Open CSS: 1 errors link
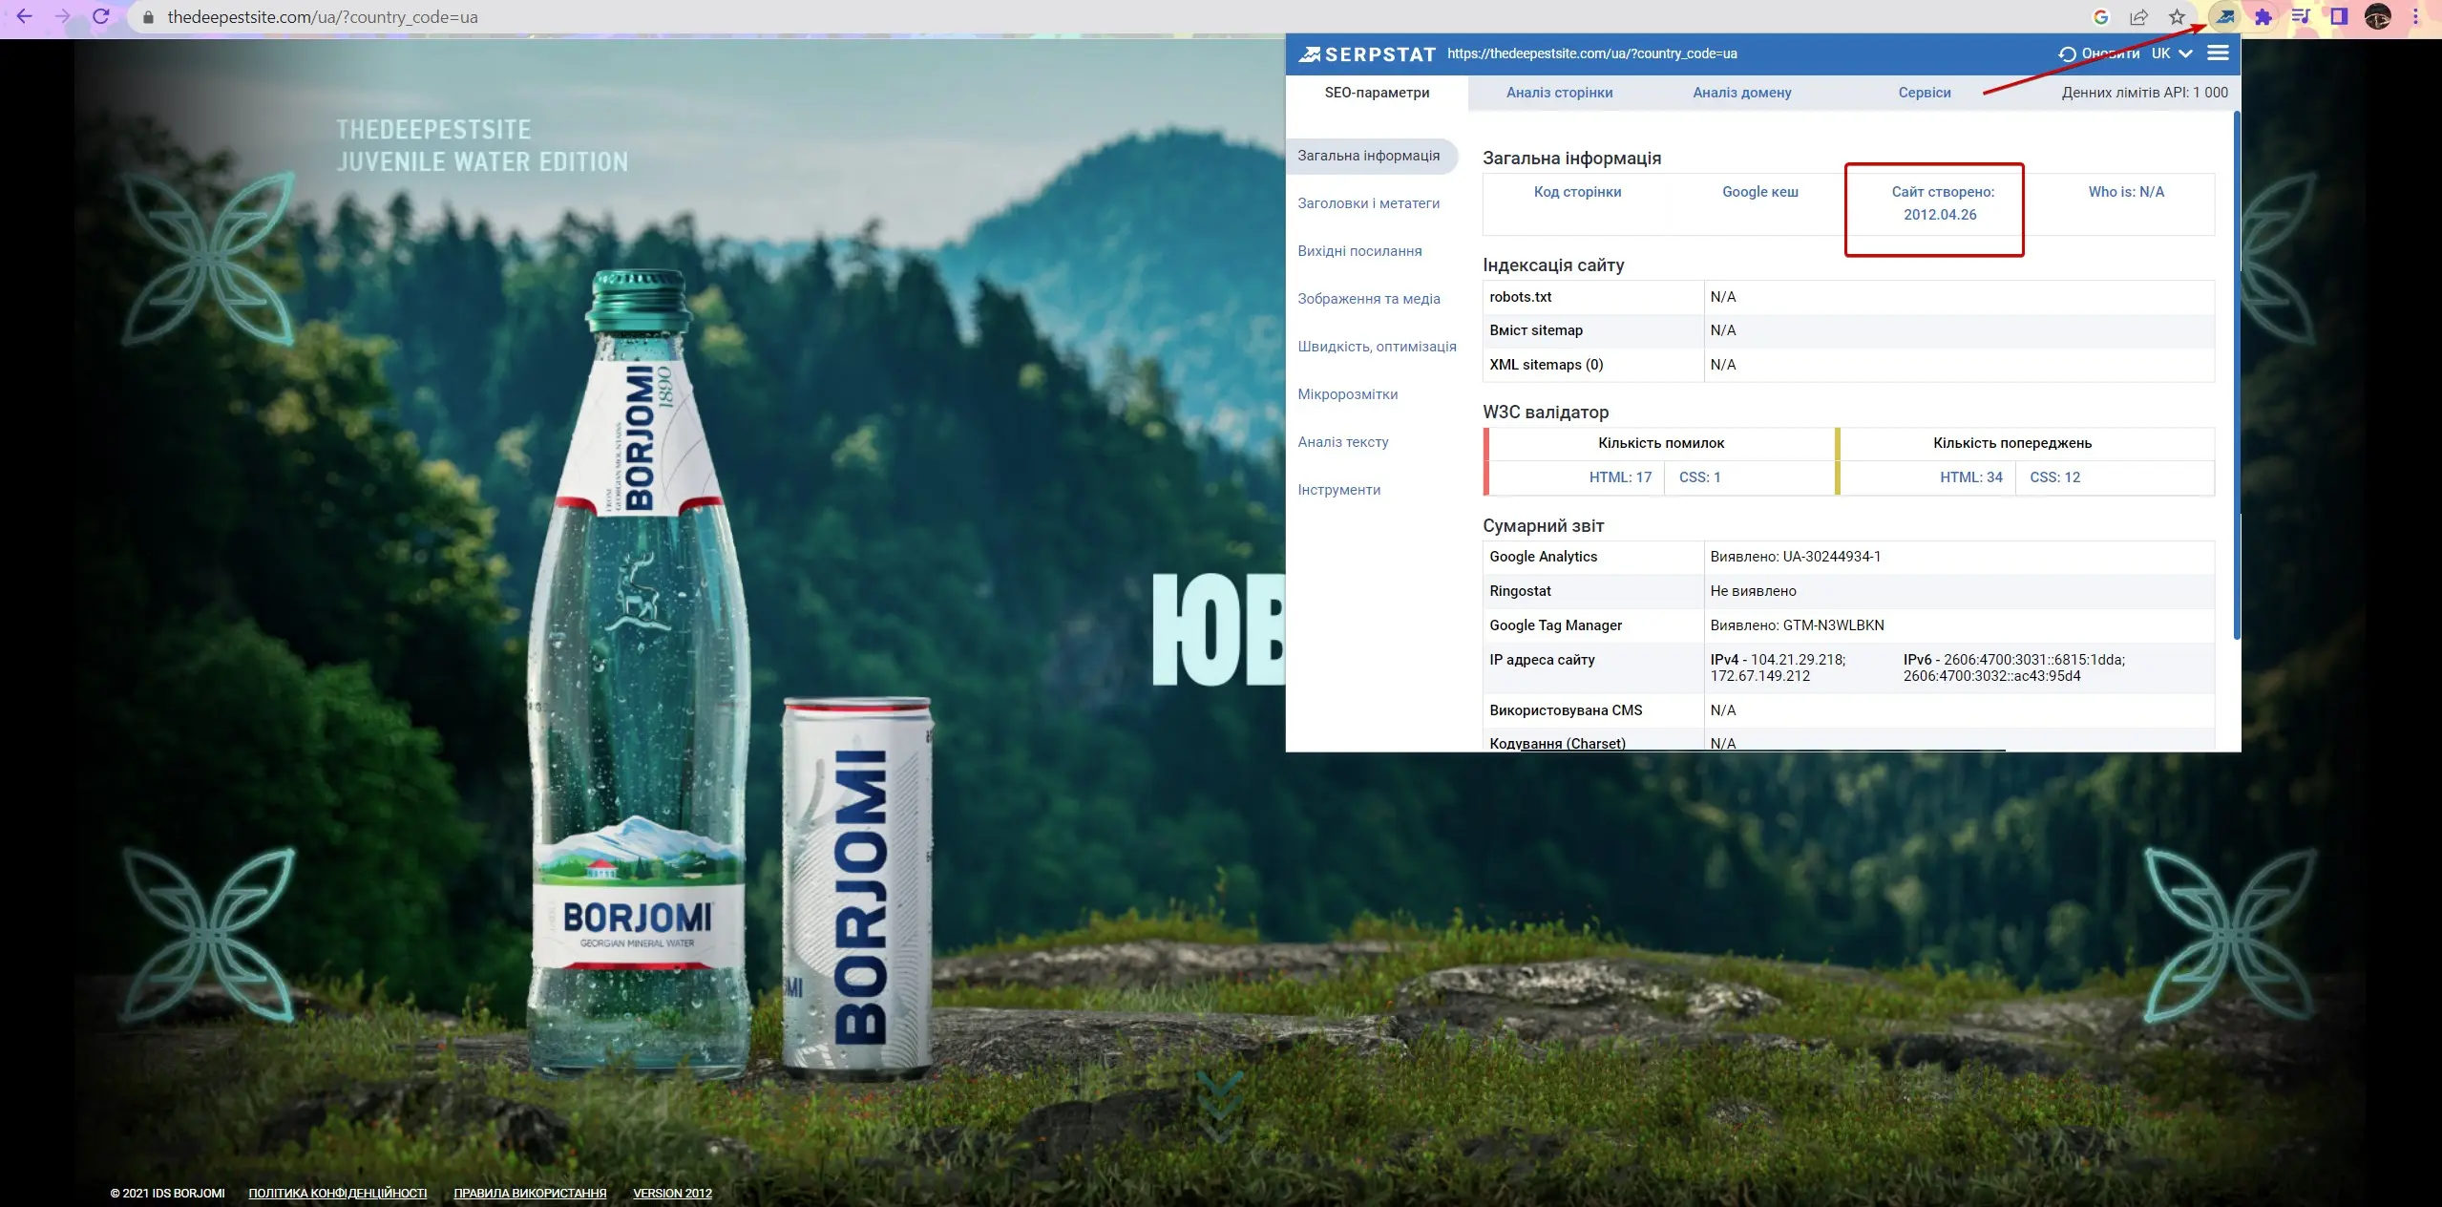The image size is (2442, 1207). (1699, 477)
